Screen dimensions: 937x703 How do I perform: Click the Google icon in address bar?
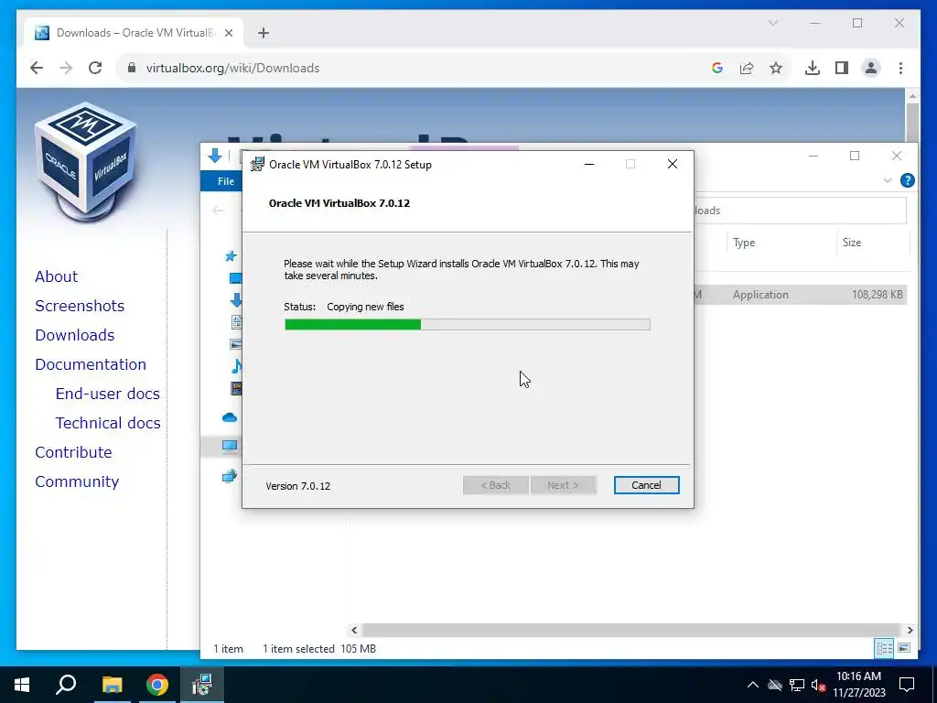click(717, 68)
